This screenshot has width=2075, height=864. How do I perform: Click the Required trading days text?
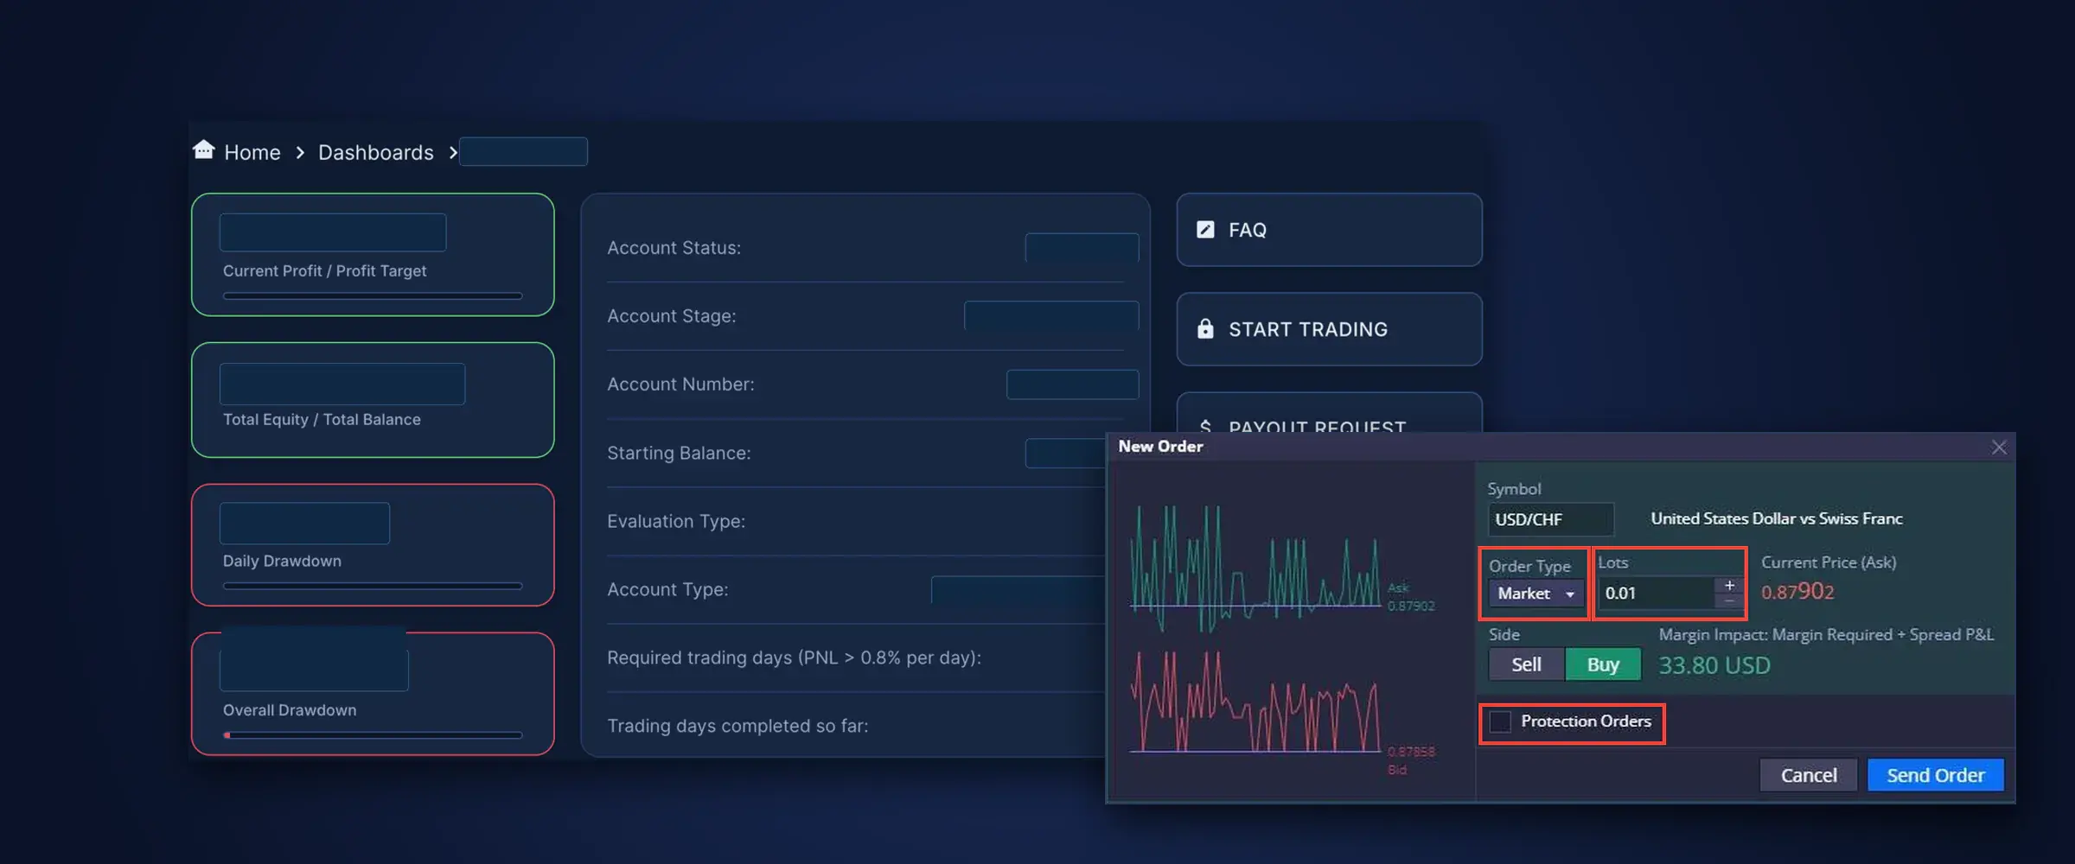coord(794,658)
